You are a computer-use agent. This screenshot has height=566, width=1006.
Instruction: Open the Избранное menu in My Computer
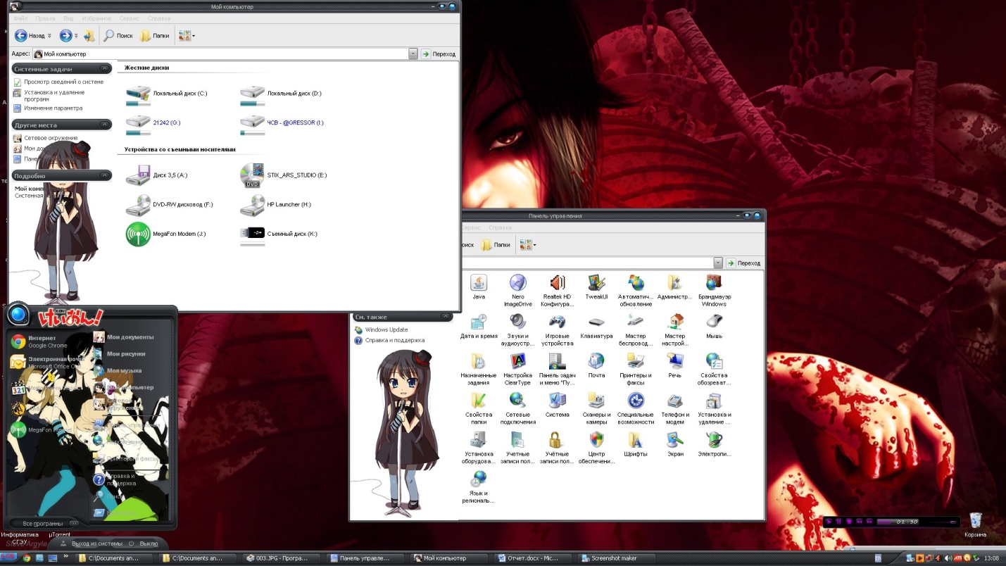pyautogui.click(x=95, y=18)
